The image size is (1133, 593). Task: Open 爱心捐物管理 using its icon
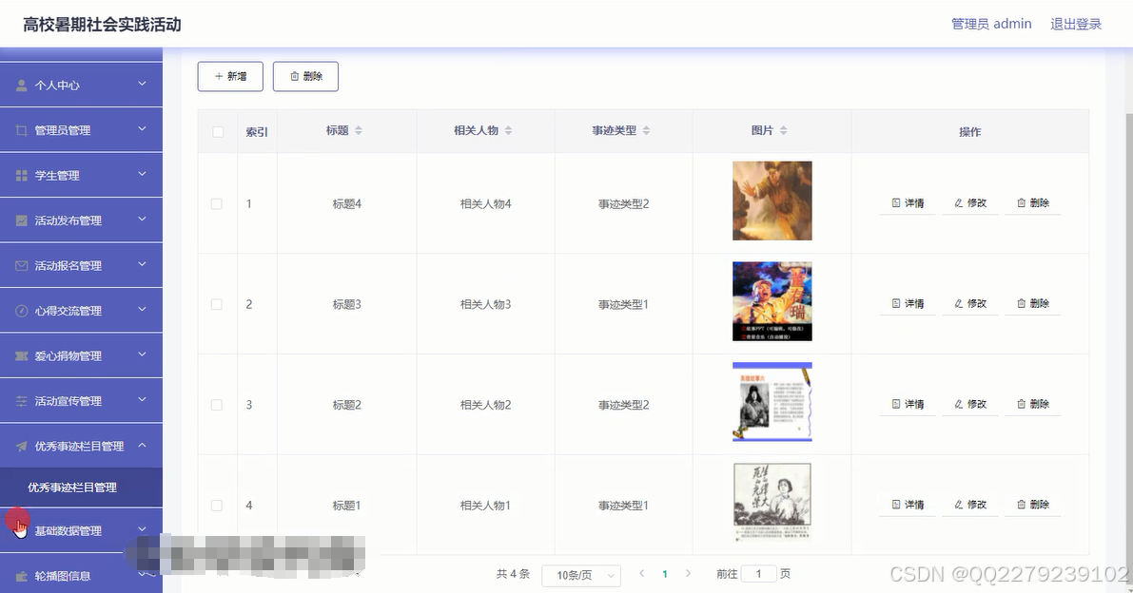(x=21, y=354)
